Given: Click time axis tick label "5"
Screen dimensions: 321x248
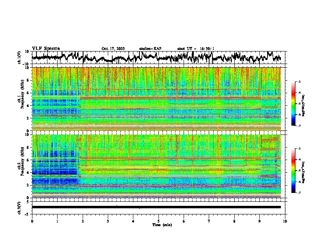Looking at the screenshot, I should pyautogui.click(x=158, y=221).
